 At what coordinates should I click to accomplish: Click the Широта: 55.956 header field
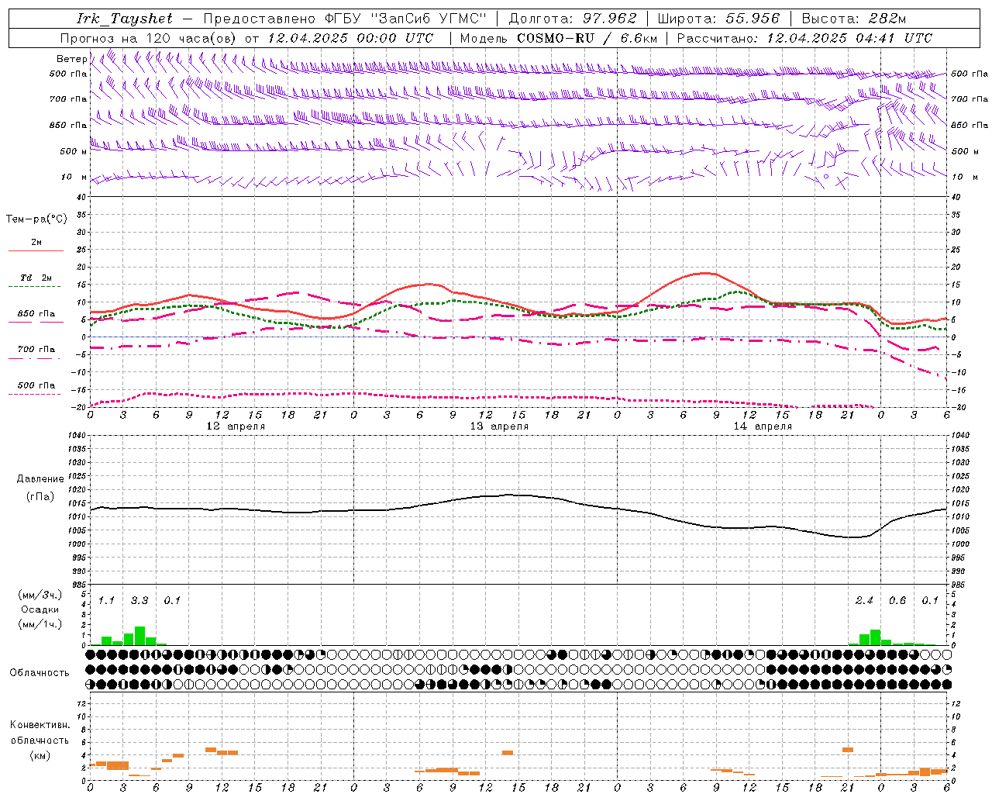(x=718, y=19)
